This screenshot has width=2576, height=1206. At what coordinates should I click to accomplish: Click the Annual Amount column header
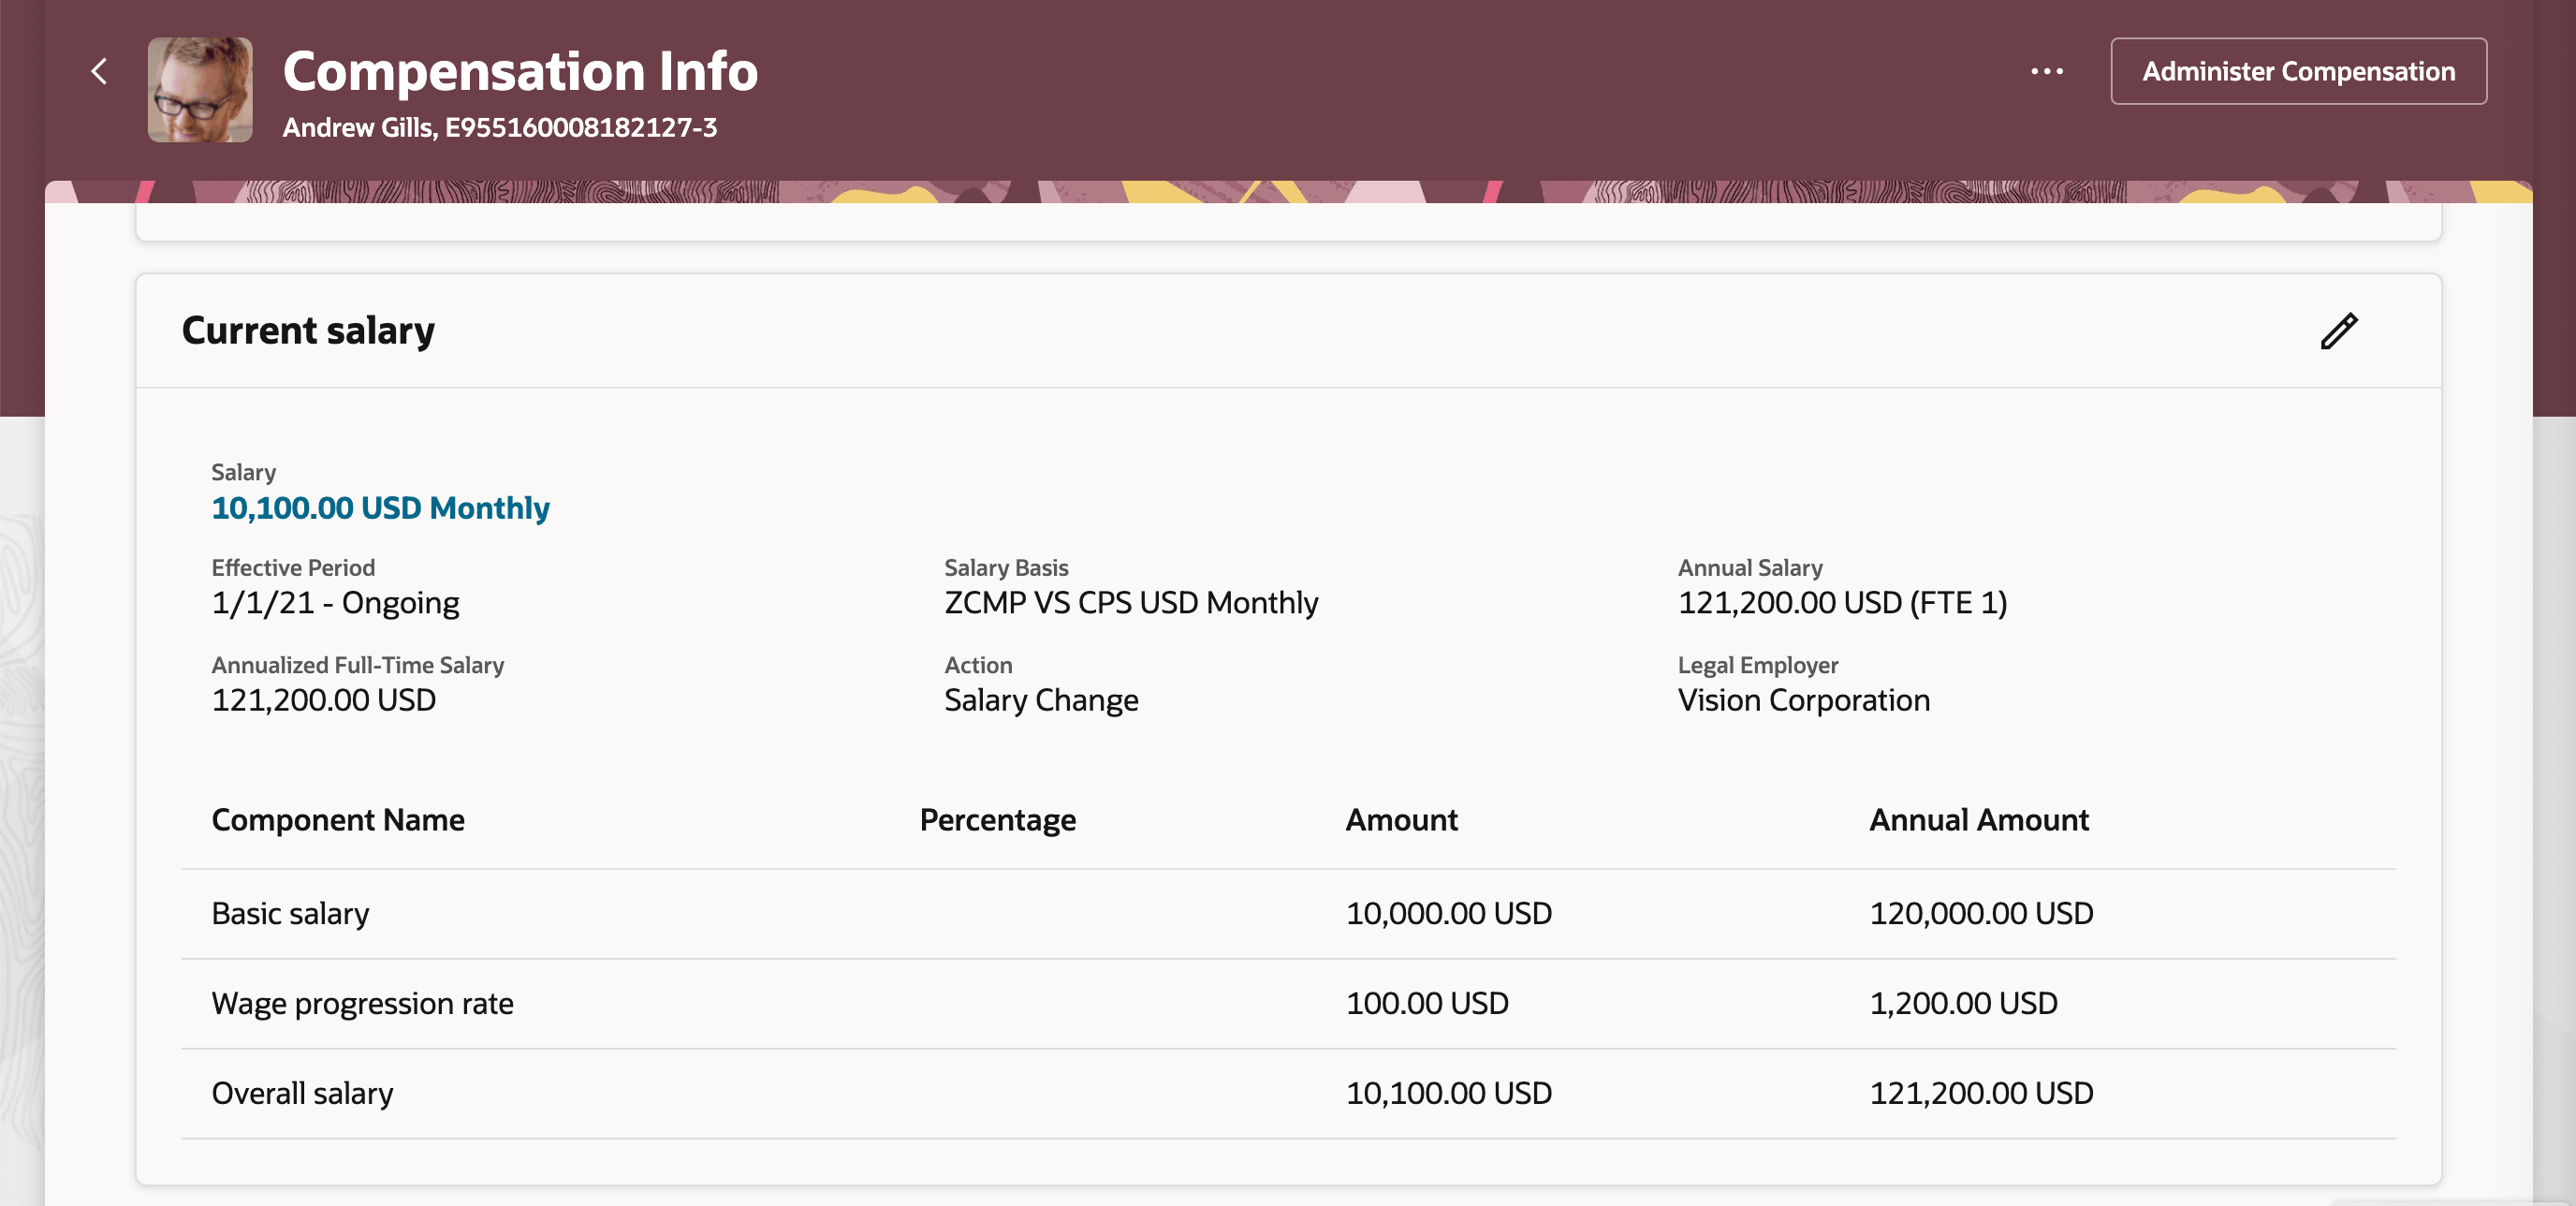(x=1978, y=820)
